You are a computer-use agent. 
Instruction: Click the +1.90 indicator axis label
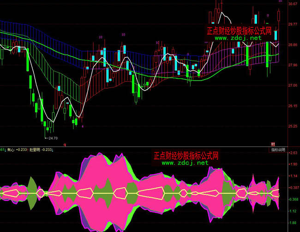[x=292, y=164]
